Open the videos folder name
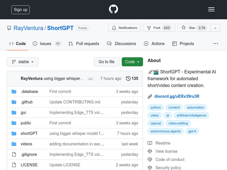This screenshot has height=170, width=227. (26, 144)
